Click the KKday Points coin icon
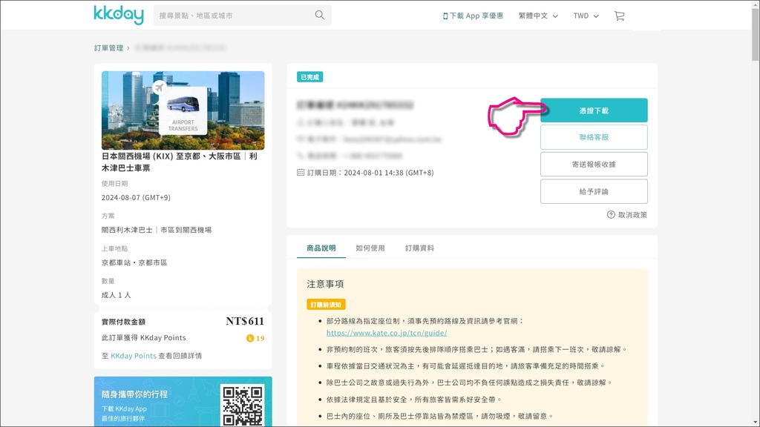 coord(250,338)
